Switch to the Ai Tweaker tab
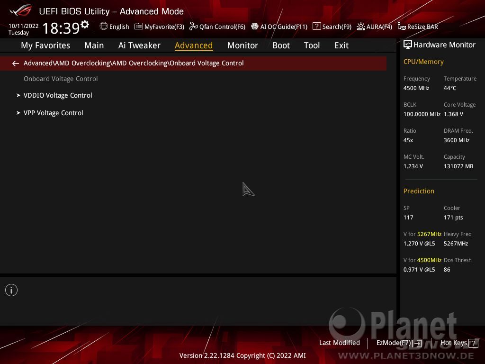 click(x=139, y=45)
